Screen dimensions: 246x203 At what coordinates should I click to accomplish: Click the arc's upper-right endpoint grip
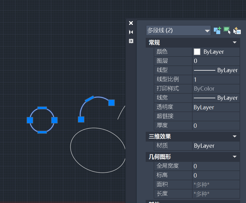click(111, 103)
